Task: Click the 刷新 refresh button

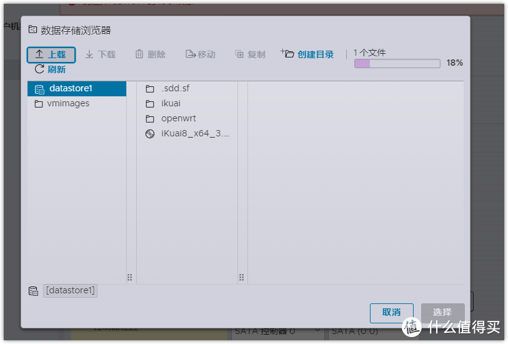Action: [50, 69]
